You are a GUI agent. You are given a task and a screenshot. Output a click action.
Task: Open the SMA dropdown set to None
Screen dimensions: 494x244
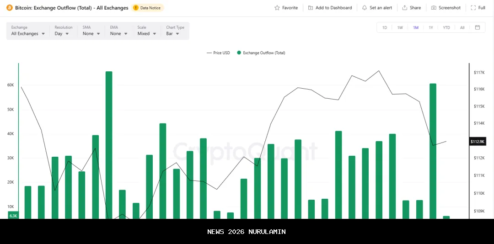coord(91,33)
